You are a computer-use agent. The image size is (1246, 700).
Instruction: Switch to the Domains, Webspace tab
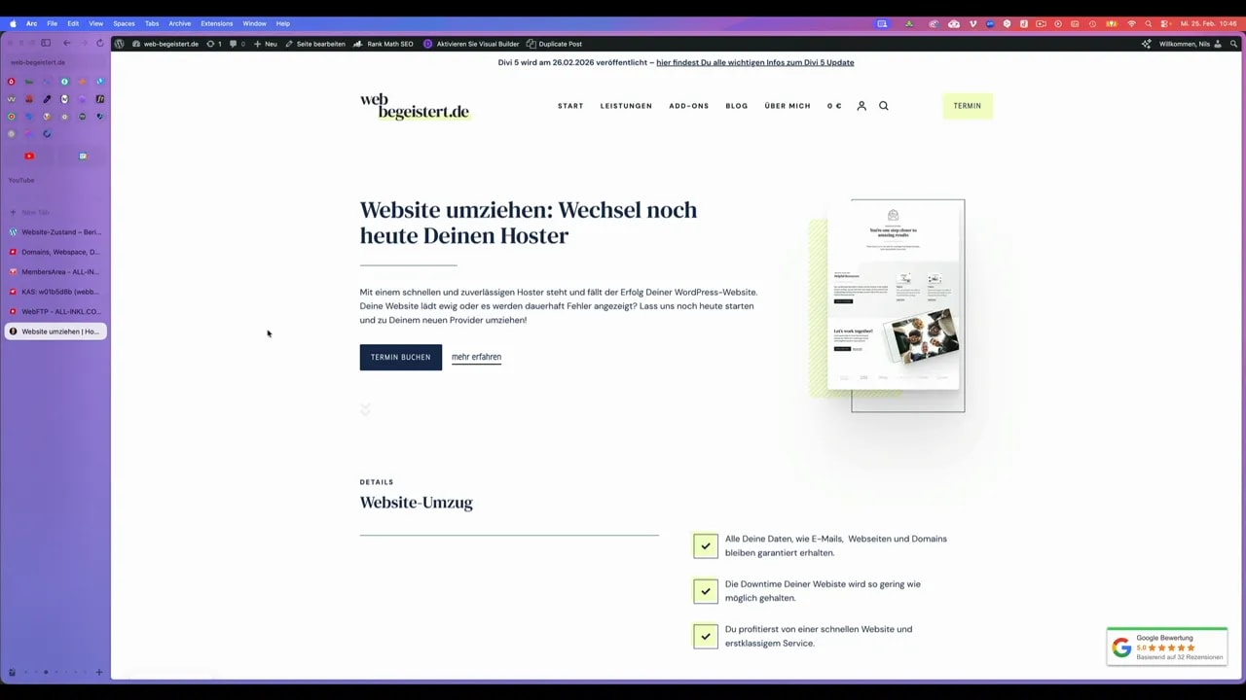click(60, 252)
